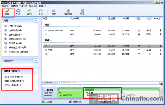Expand the 分区操作 panel with its chevron

point(36,60)
